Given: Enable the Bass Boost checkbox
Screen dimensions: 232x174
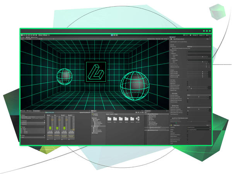Looking at the screenshot, I should tap(188, 84).
